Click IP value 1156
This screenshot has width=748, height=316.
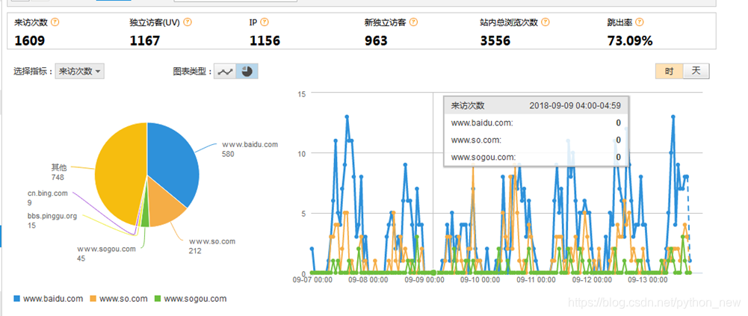pyautogui.click(x=265, y=41)
